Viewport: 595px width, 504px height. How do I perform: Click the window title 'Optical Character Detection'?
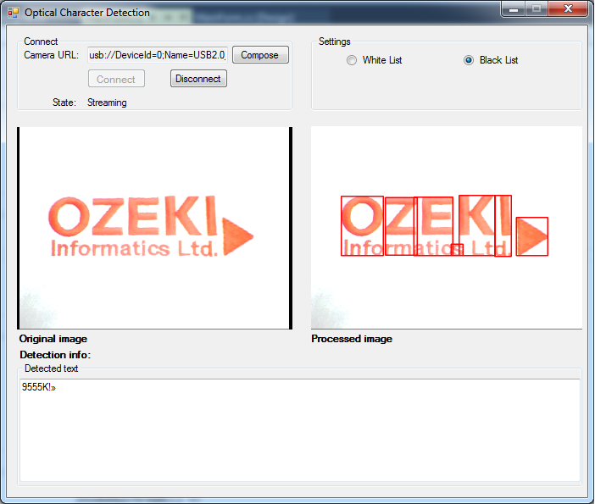[x=87, y=13]
